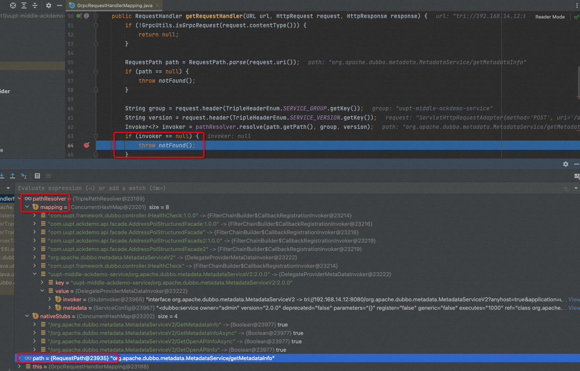Collapse the pathResolver variable node
The image size is (580, 371).
tap(19, 199)
